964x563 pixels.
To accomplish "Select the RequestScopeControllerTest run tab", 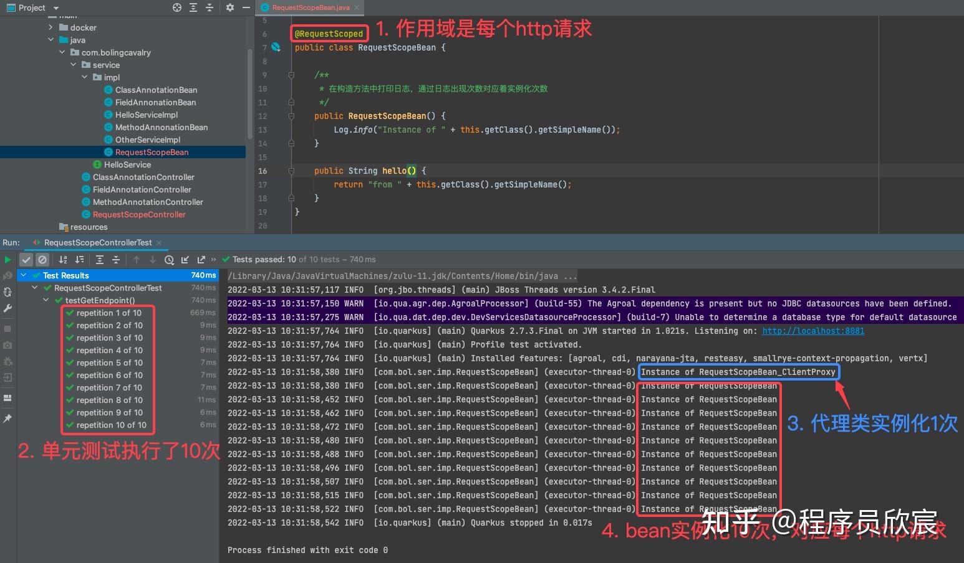I will [98, 242].
